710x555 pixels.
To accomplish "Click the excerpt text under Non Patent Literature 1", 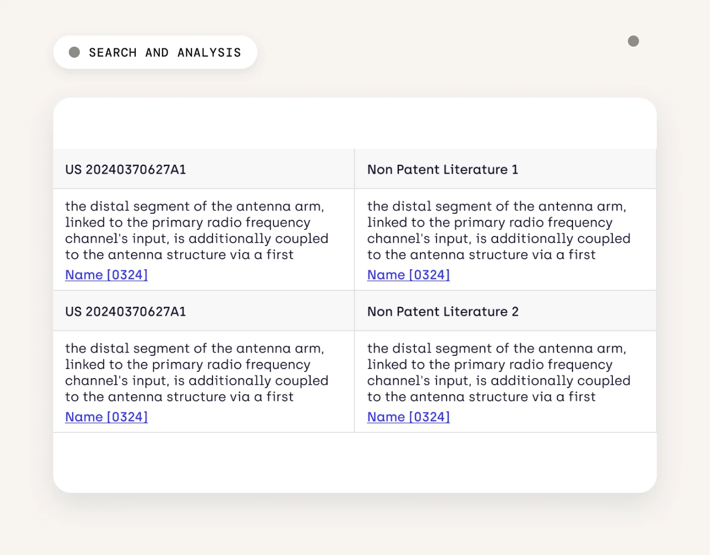I will pos(499,230).
